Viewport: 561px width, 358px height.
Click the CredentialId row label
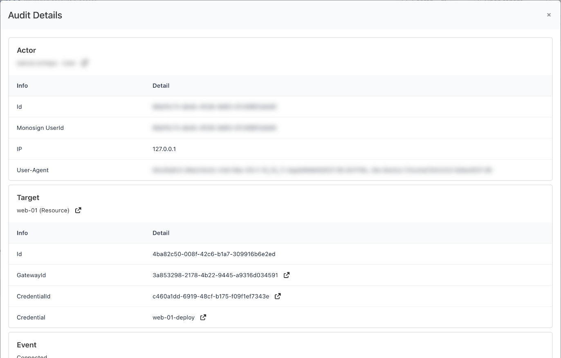[34, 296]
